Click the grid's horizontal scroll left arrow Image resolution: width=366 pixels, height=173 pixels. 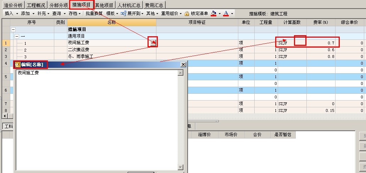click(x=5, y=116)
